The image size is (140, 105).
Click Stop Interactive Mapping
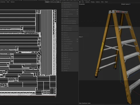click(x=70, y=23)
